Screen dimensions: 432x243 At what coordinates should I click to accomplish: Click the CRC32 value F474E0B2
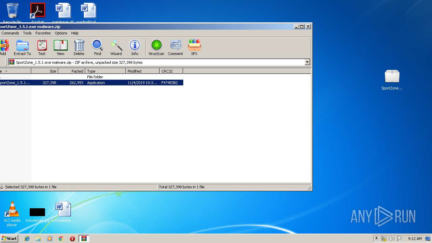coord(169,83)
